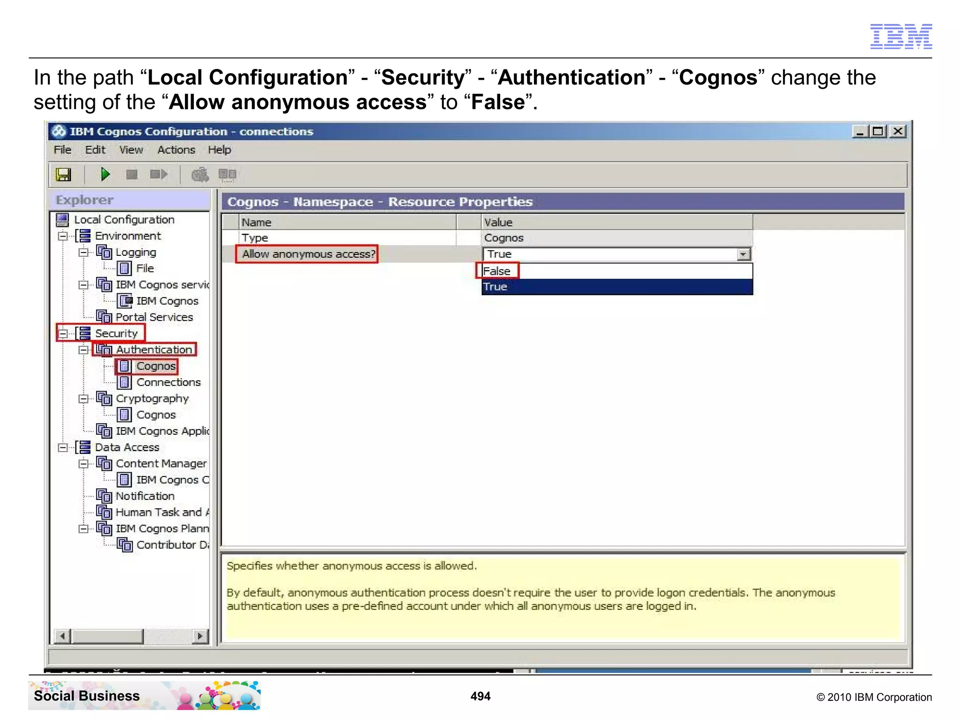Open the Help menu

pos(220,150)
